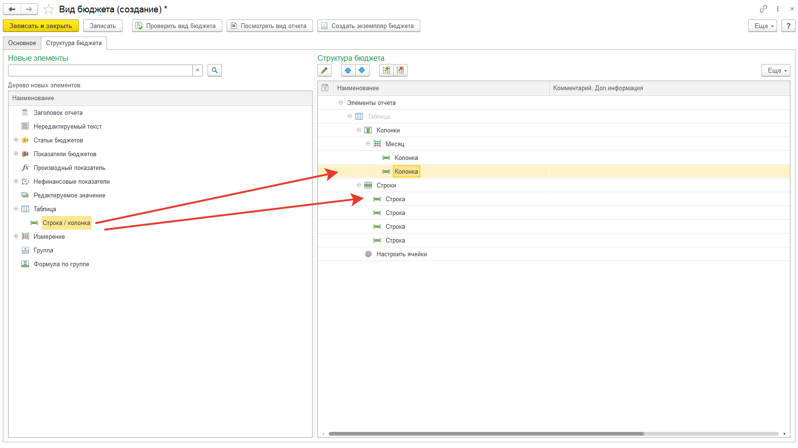Click the add element icon in structure toolbar
Viewport: 798px width, 448px height.
386,71
